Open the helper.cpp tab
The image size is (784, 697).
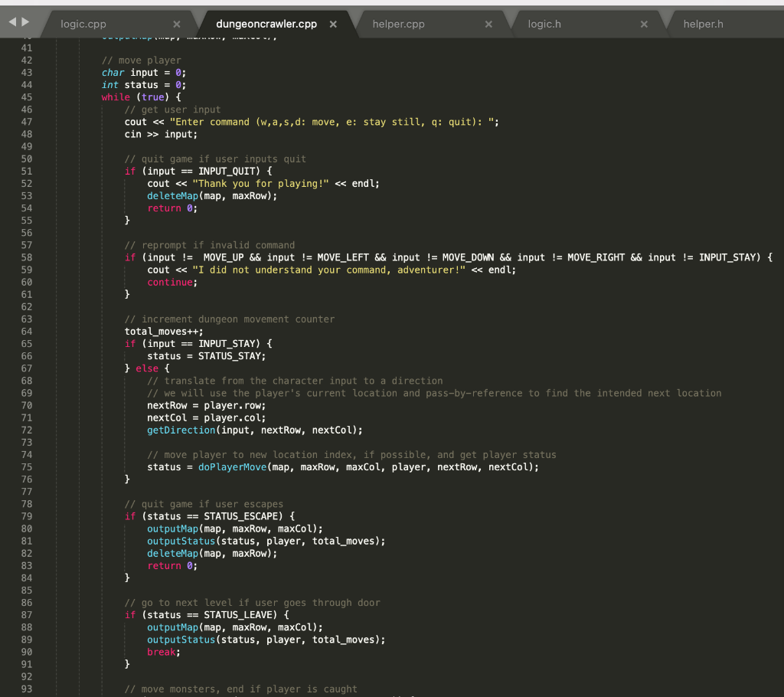tap(398, 25)
